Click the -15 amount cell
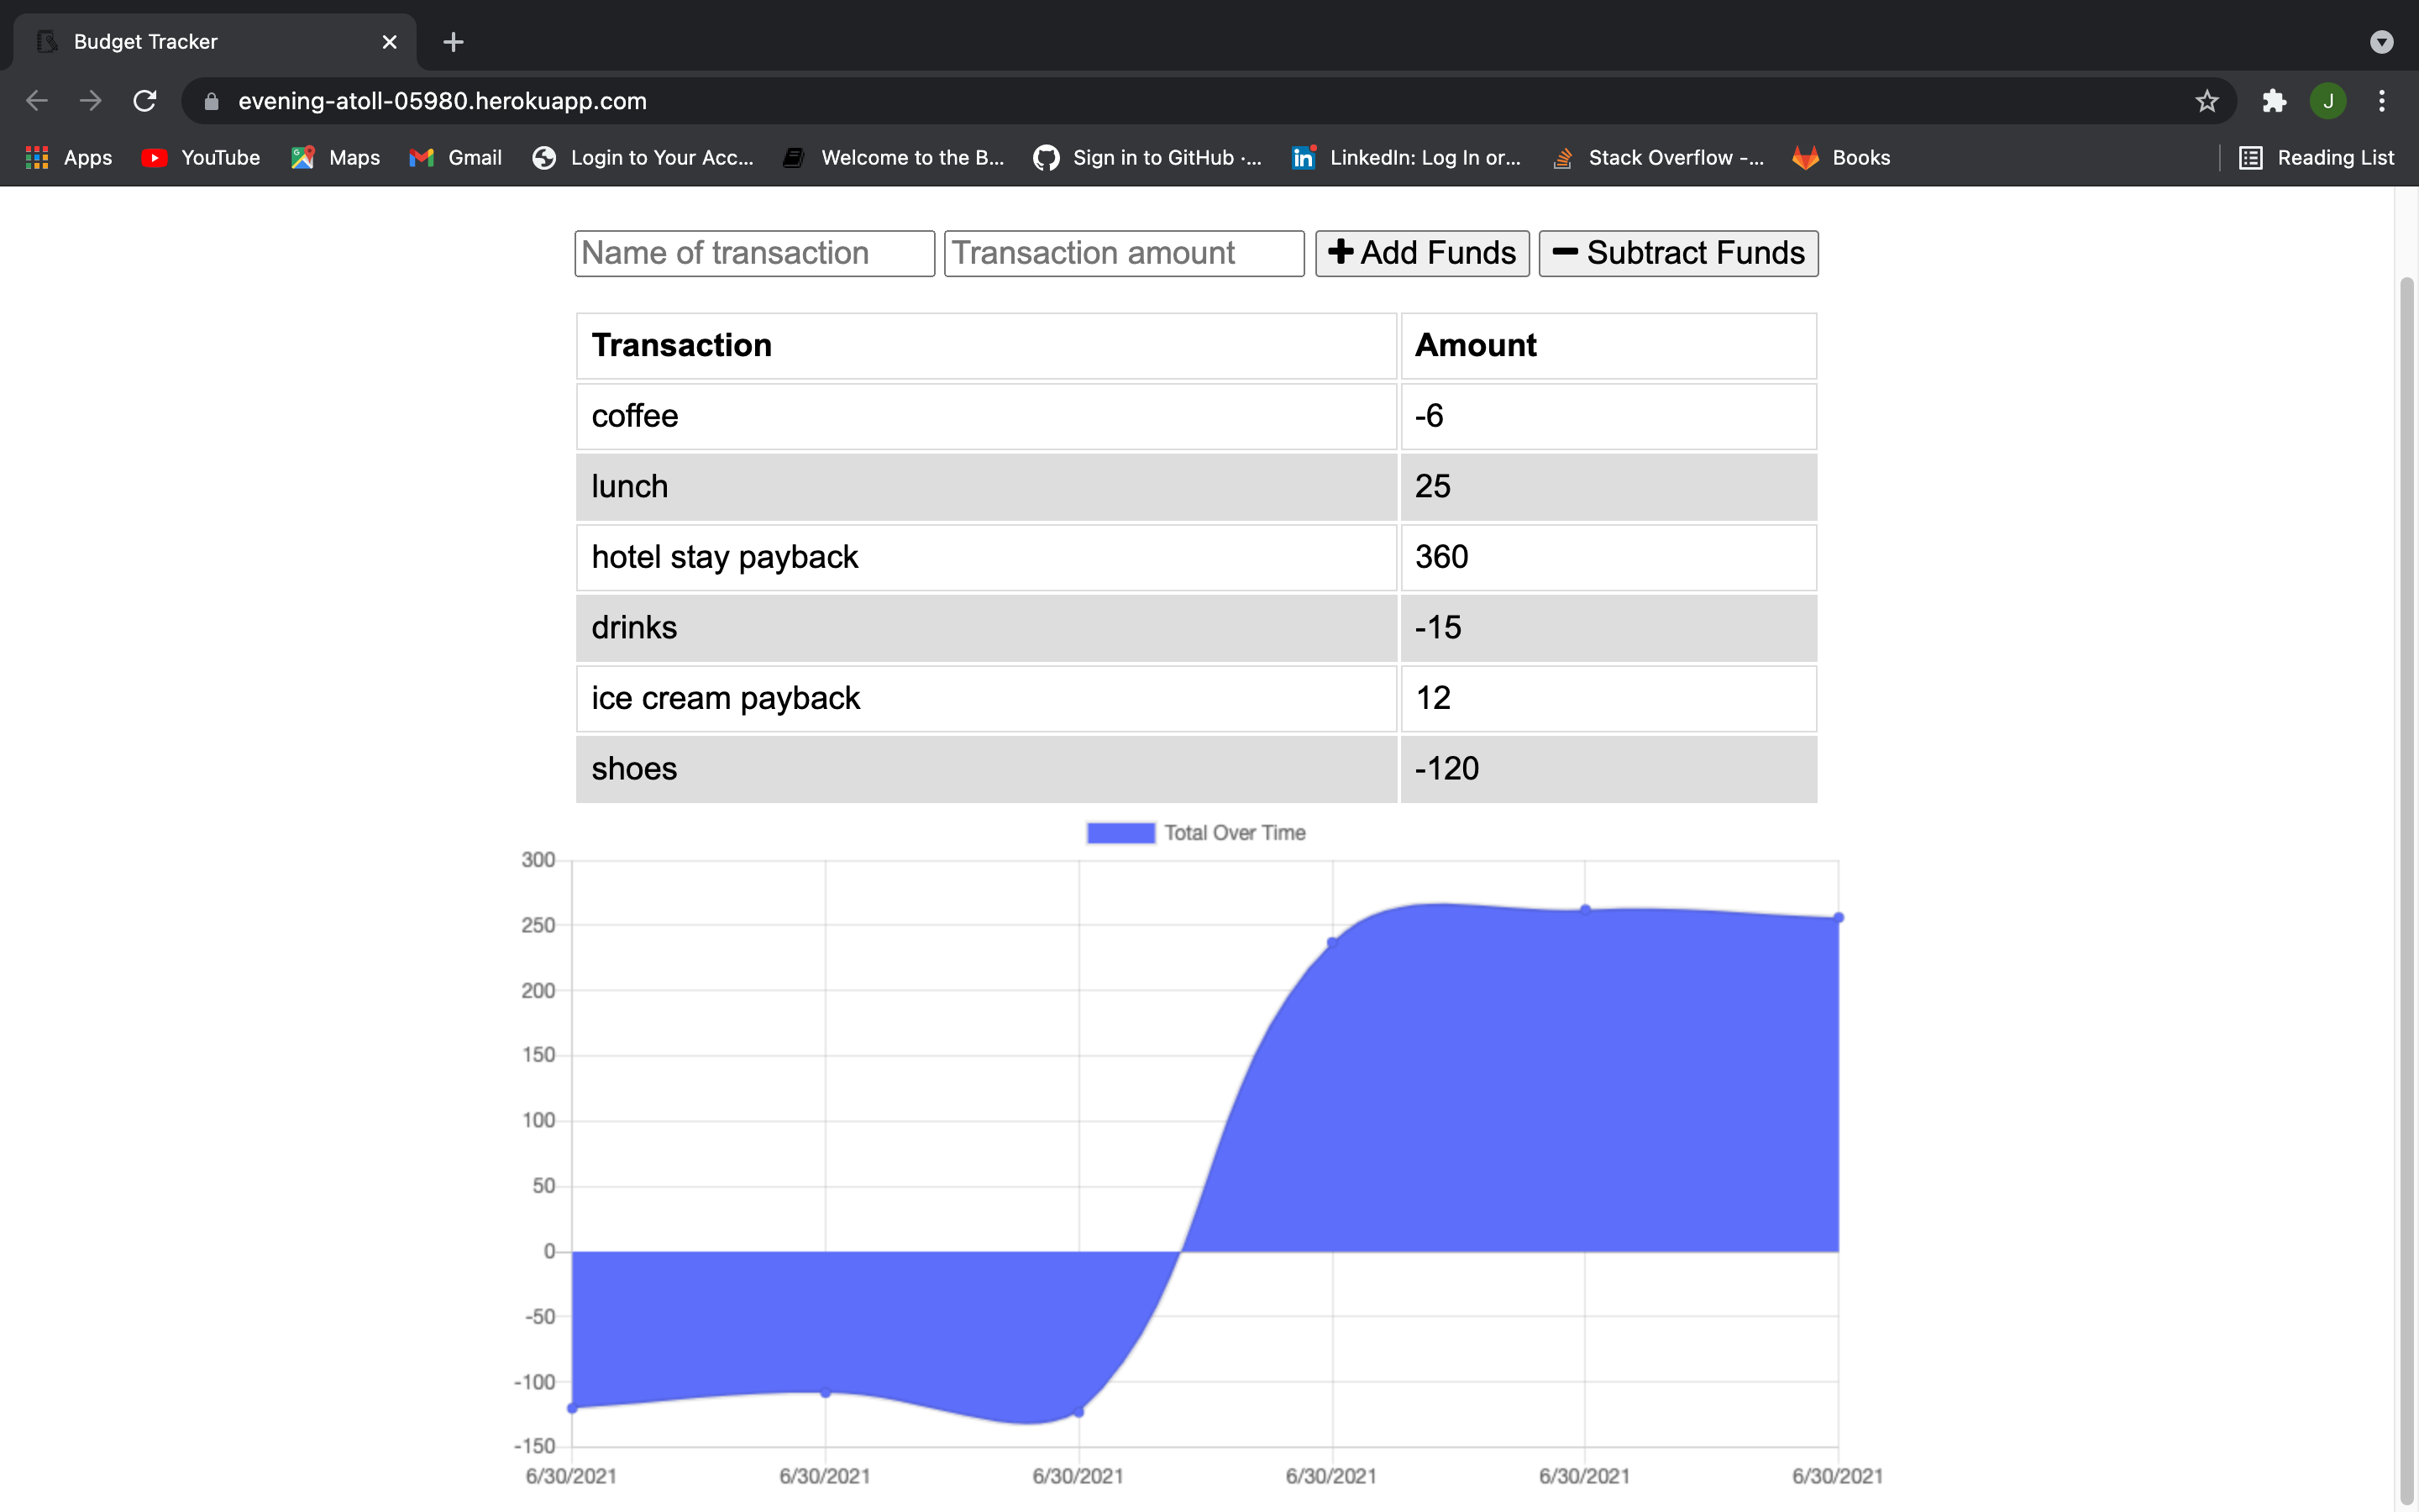The image size is (2419, 1512). [1608, 628]
